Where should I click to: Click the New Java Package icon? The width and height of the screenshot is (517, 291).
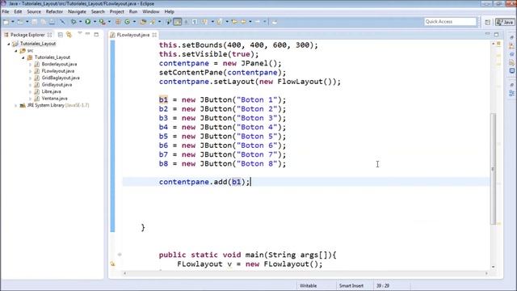(x=118, y=22)
